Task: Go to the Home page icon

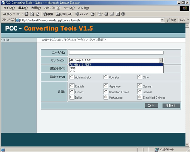Action: 38,14
